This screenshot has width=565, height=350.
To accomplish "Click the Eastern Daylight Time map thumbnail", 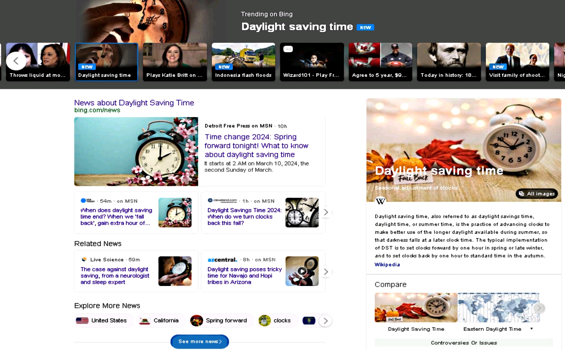I will pos(498,308).
